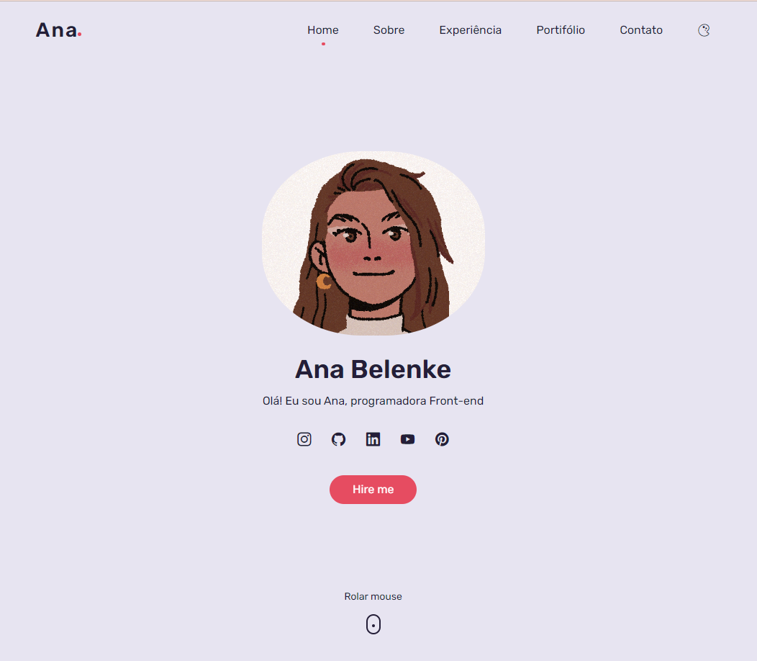Screen dimensions: 757x661
Task: Open the Contato section
Action: pyautogui.click(x=641, y=30)
